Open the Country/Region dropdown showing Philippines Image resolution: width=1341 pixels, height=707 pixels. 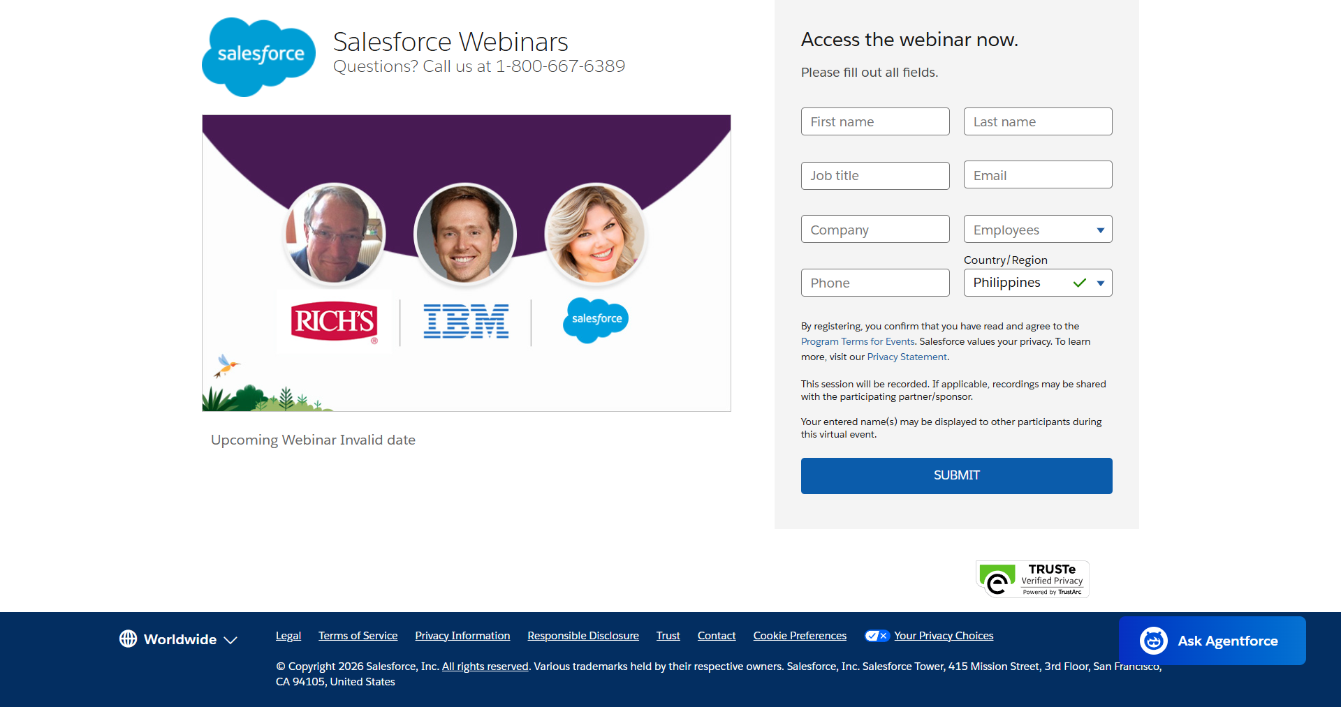click(1037, 283)
